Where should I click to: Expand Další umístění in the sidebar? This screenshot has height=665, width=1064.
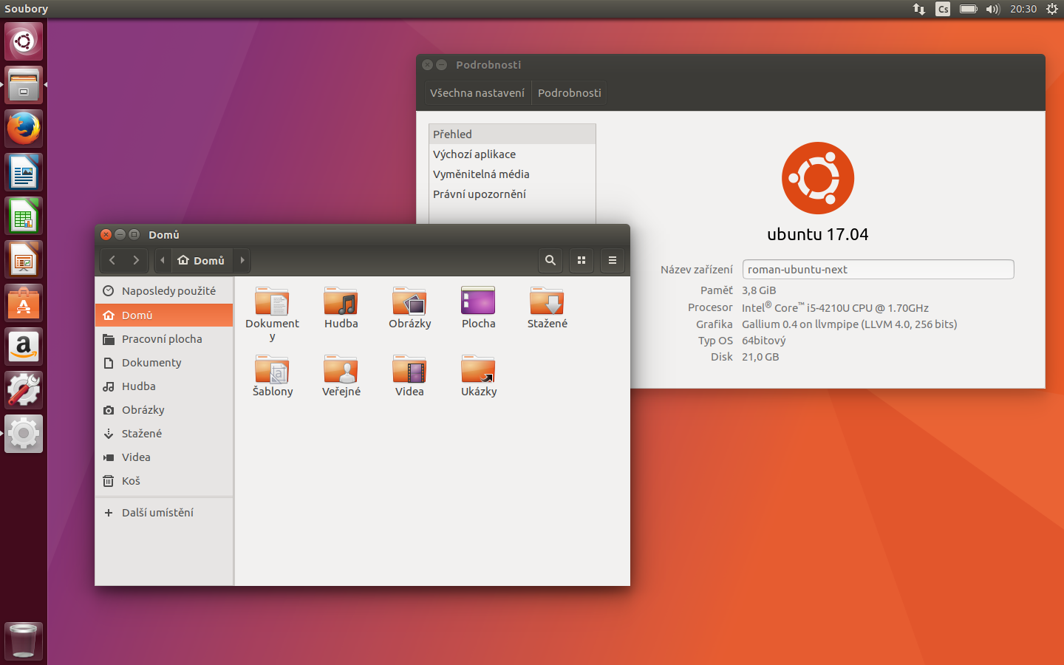point(157,512)
